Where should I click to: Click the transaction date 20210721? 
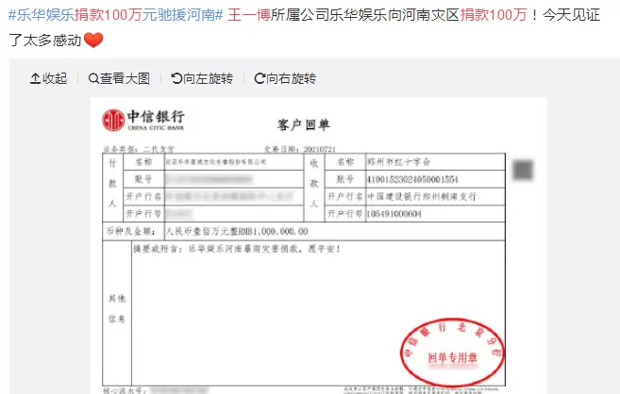(320, 149)
